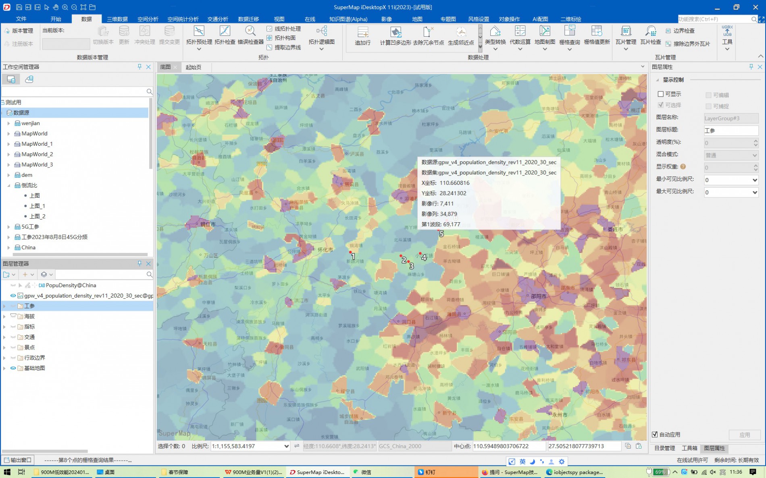
Task: Collapse the 显示控制 section
Action: [x=658, y=80]
